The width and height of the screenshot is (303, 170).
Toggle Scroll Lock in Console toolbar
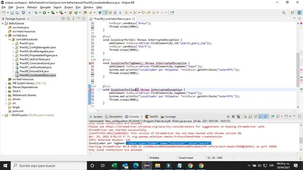coord(250,117)
